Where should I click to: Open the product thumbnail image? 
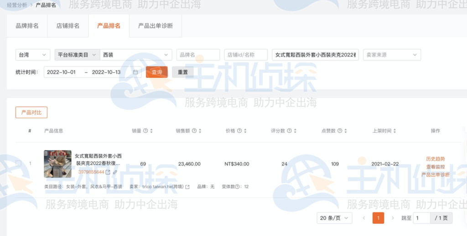click(x=57, y=164)
